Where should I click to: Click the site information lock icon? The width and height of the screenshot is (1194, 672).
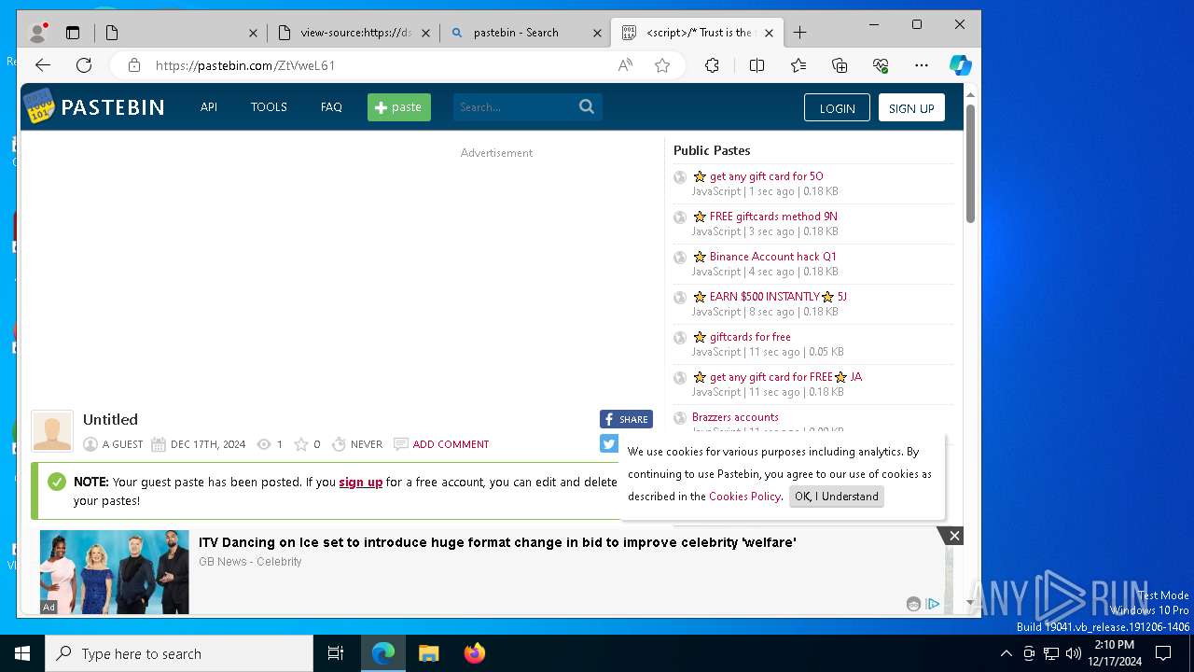[x=134, y=65]
